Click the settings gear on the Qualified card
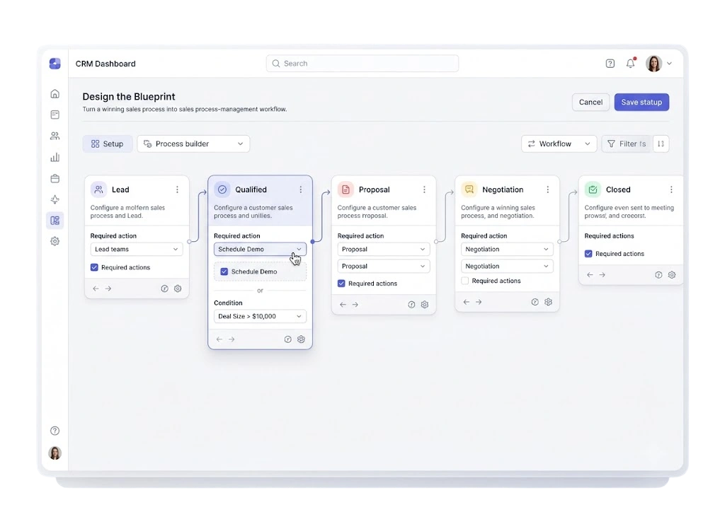Image resolution: width=725 pixels, height=524 pixels. point(301,339)
